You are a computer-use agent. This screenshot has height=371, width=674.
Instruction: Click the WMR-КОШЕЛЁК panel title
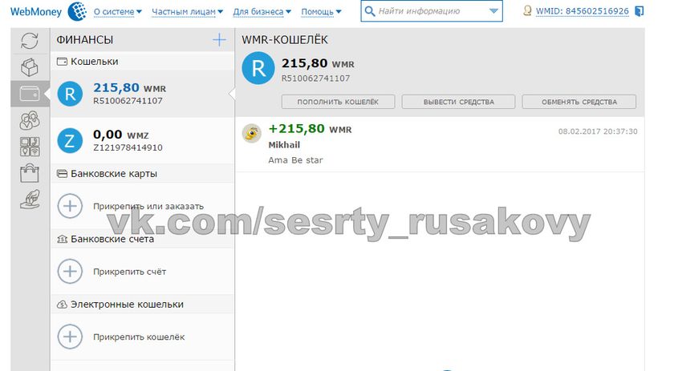(x=285, y=40)
